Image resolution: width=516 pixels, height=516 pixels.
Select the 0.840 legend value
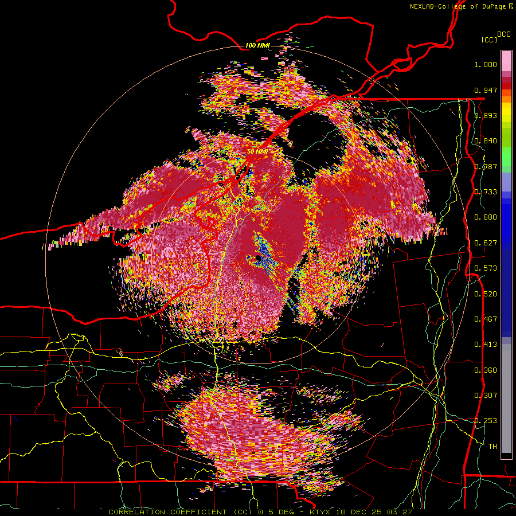486,141
